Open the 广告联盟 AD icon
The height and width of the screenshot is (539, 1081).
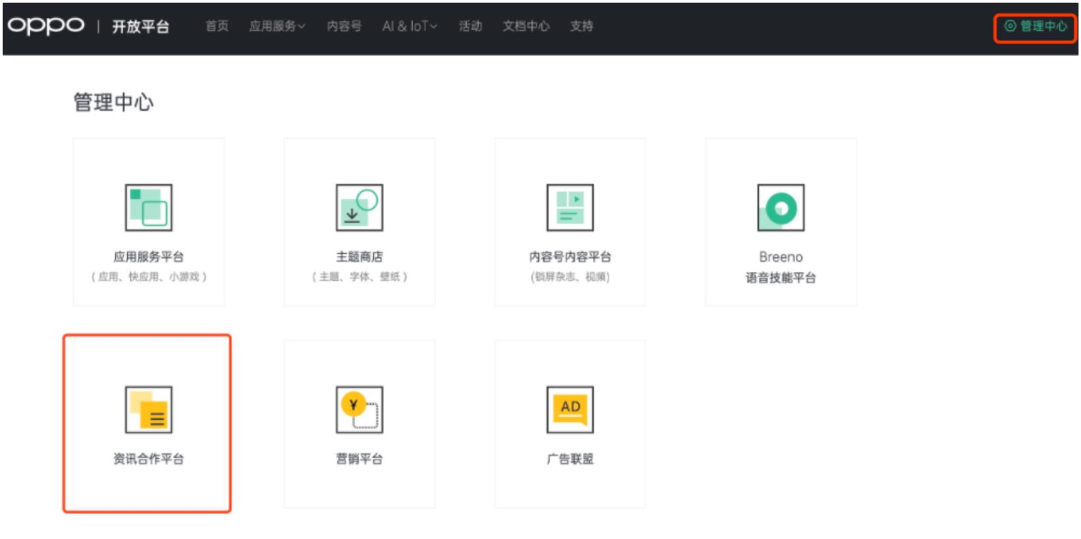[570, 409]
